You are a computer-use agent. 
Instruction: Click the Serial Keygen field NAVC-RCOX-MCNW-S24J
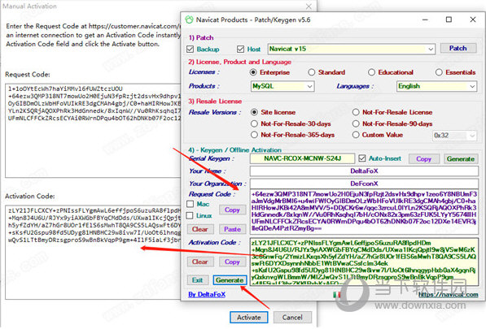tap(302, 158)
